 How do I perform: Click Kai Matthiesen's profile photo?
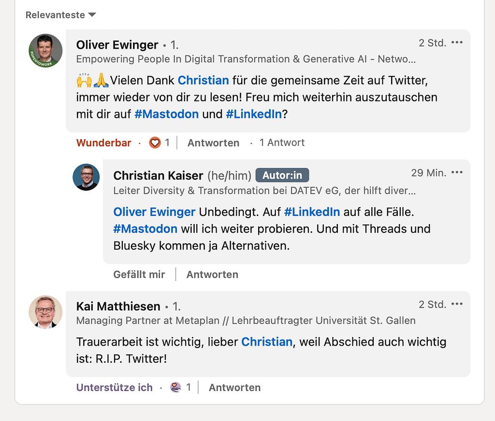pyautogui.click(x=46, y=312)
